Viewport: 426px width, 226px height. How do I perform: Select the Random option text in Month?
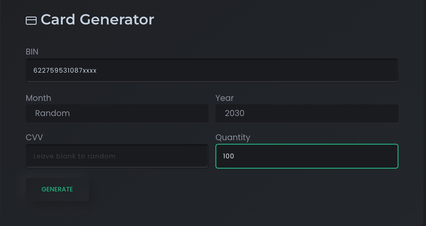coord(52,113)
